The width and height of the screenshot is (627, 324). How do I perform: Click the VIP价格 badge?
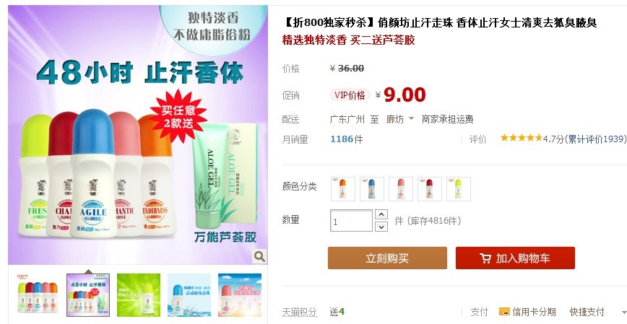pyautogui.click(x=350, y=95)
